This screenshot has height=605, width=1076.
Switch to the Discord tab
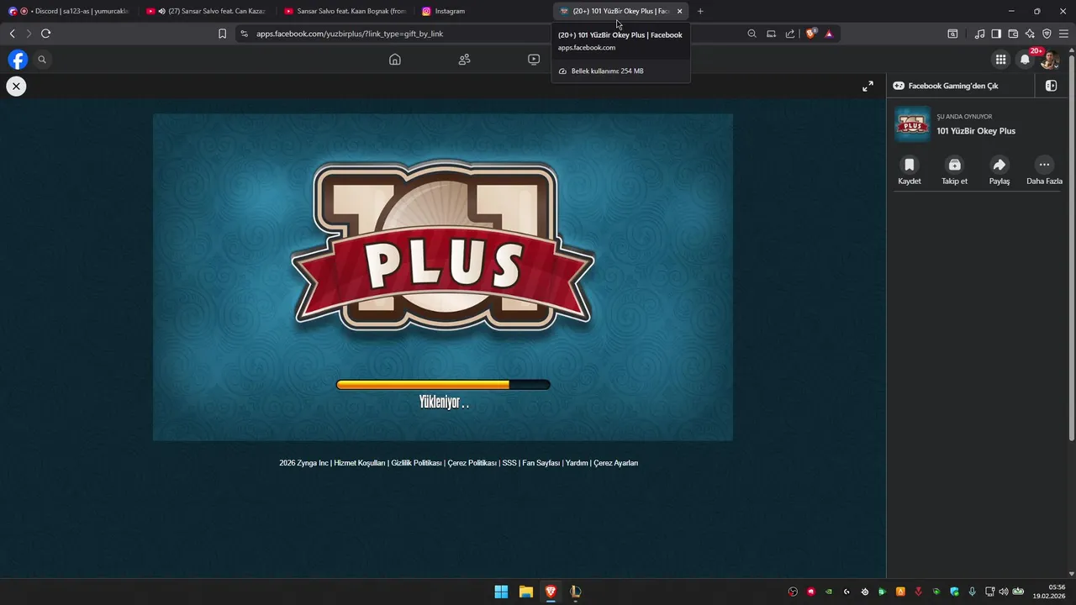(69, 11)
